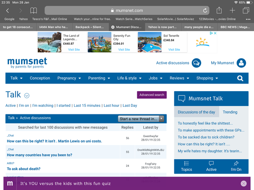Click the Active speech bubble icon
Image resolution: width=254 pixels, height=190 pixels.
tap(211, 163)
